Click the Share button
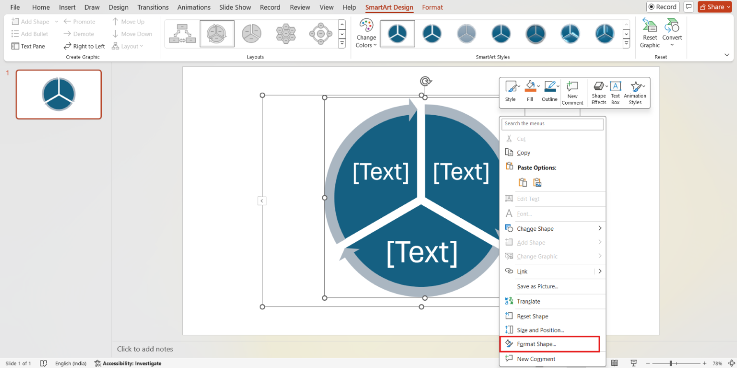Viewport: 737px width, 368px height. pyautogui.click(x=715, y=7)
